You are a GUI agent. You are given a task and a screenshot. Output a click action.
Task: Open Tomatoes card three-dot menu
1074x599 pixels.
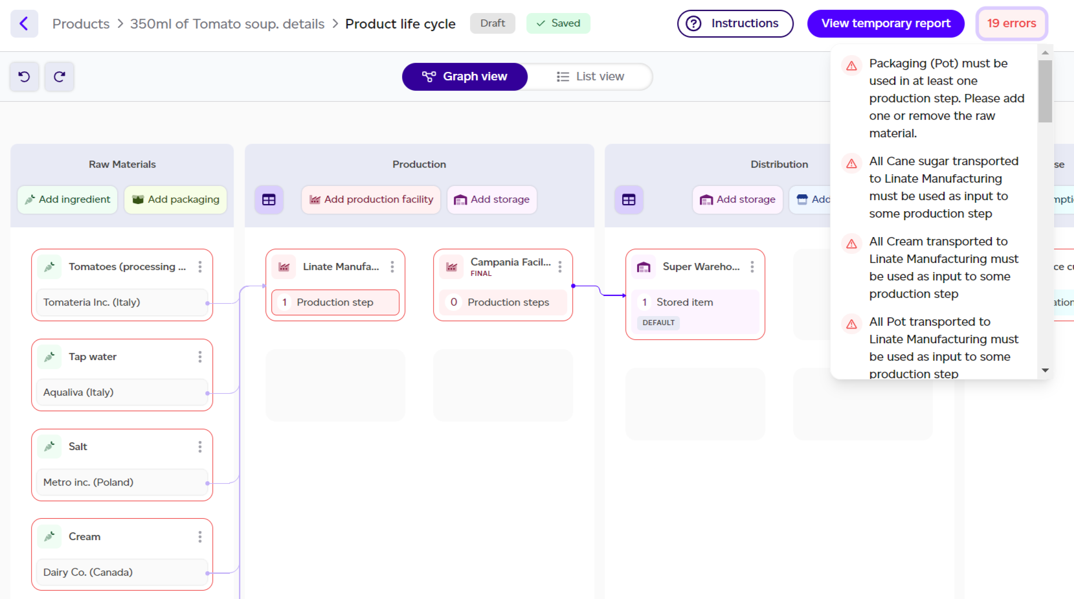[200, 267]
